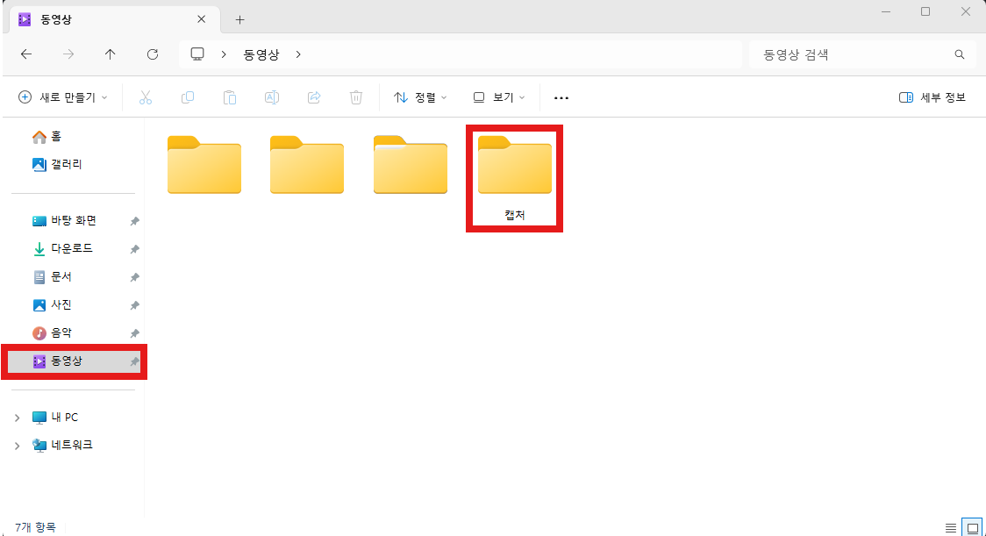Viewport: 986px width, 536px height.
Task: Click the Share icon in toolbar
Action: point(314,97)
